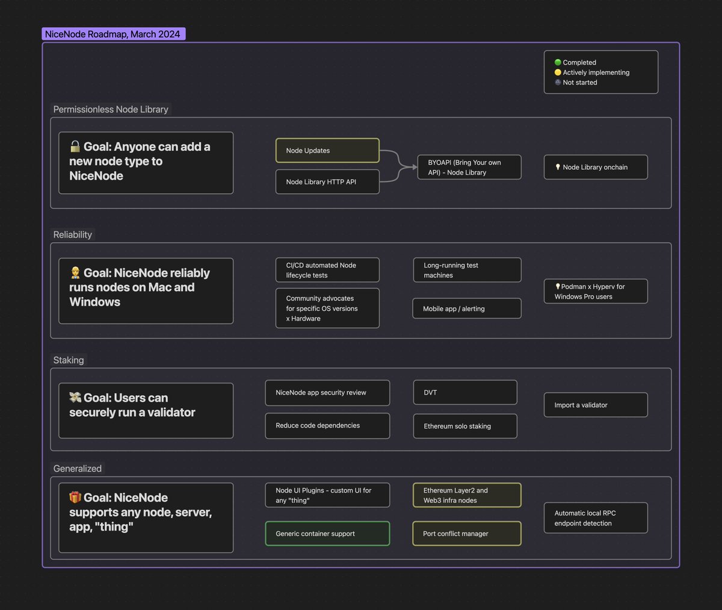
Task: Click the Mobile app / alerting card
Action: [467, 308]
